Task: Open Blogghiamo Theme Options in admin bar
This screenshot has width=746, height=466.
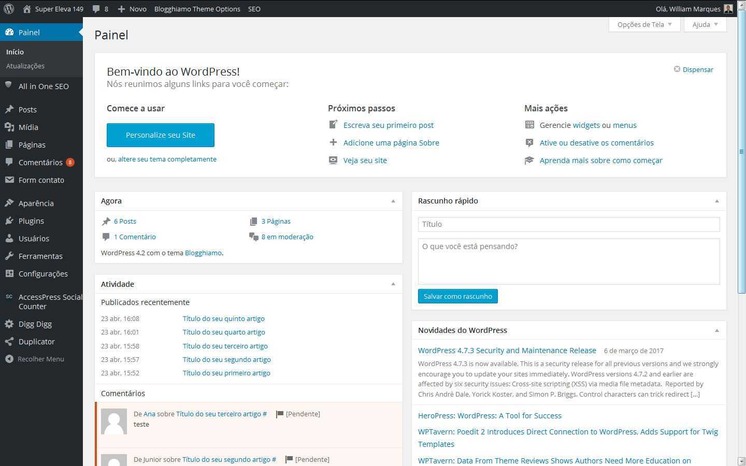Action: pos(197,9)
